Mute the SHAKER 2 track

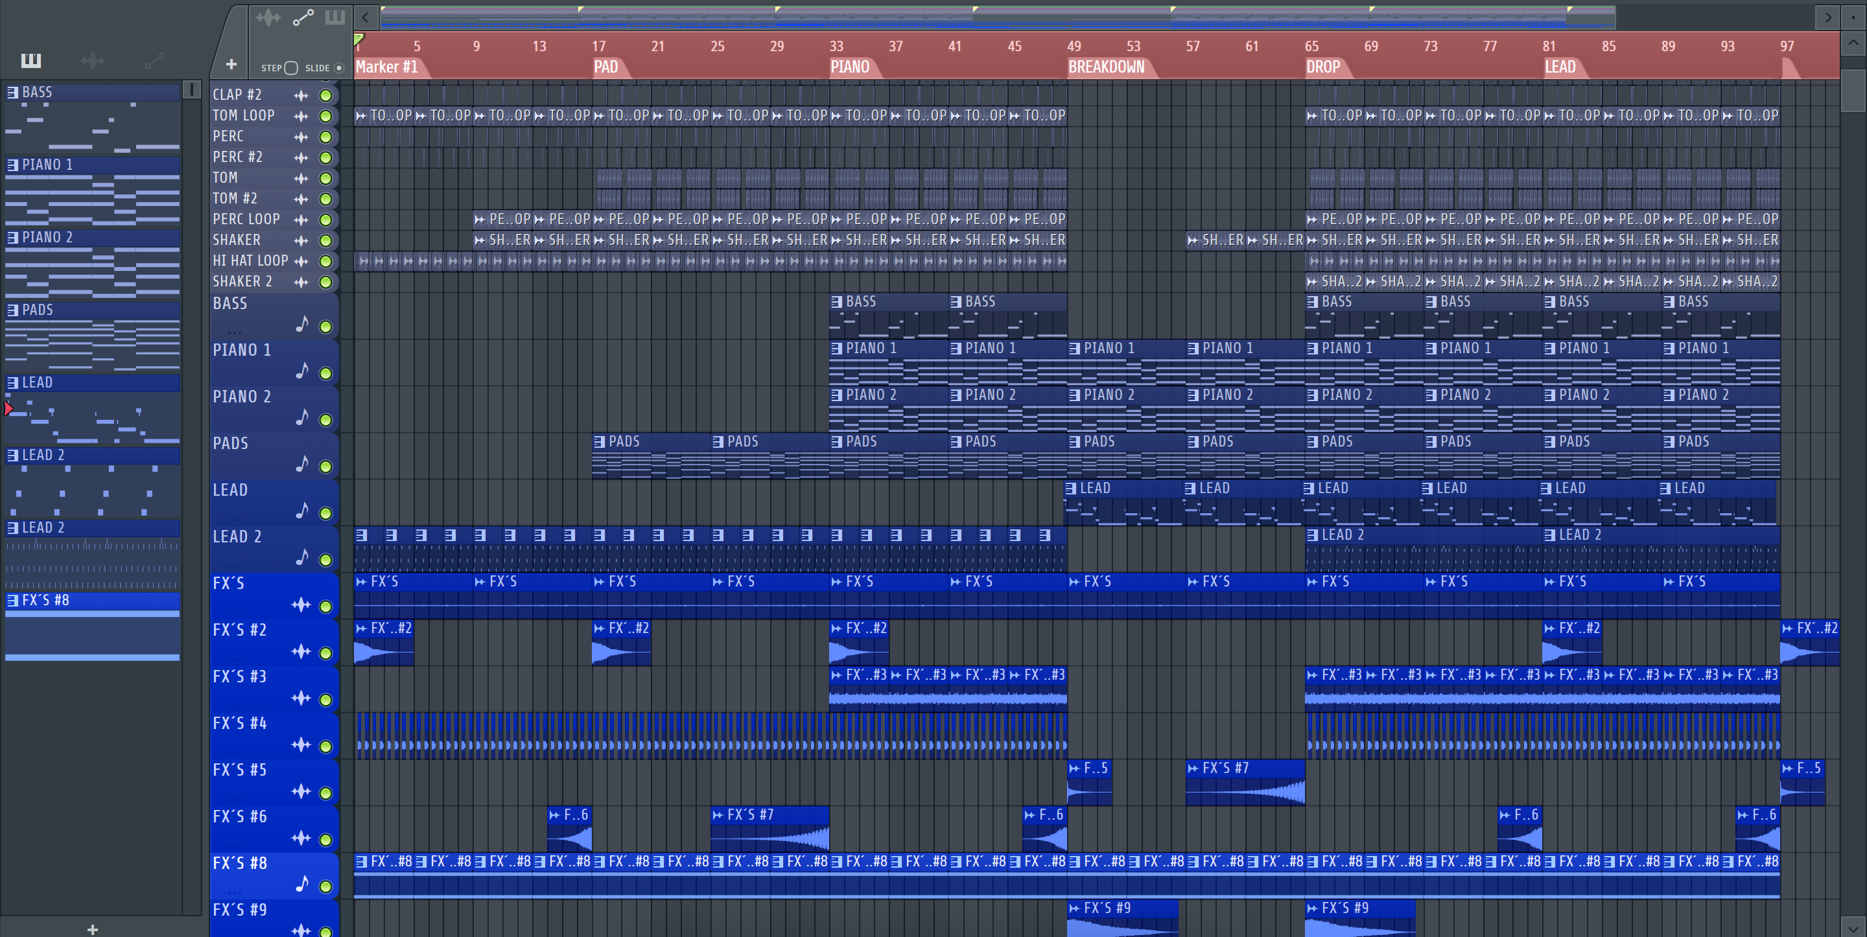[326, 282]
